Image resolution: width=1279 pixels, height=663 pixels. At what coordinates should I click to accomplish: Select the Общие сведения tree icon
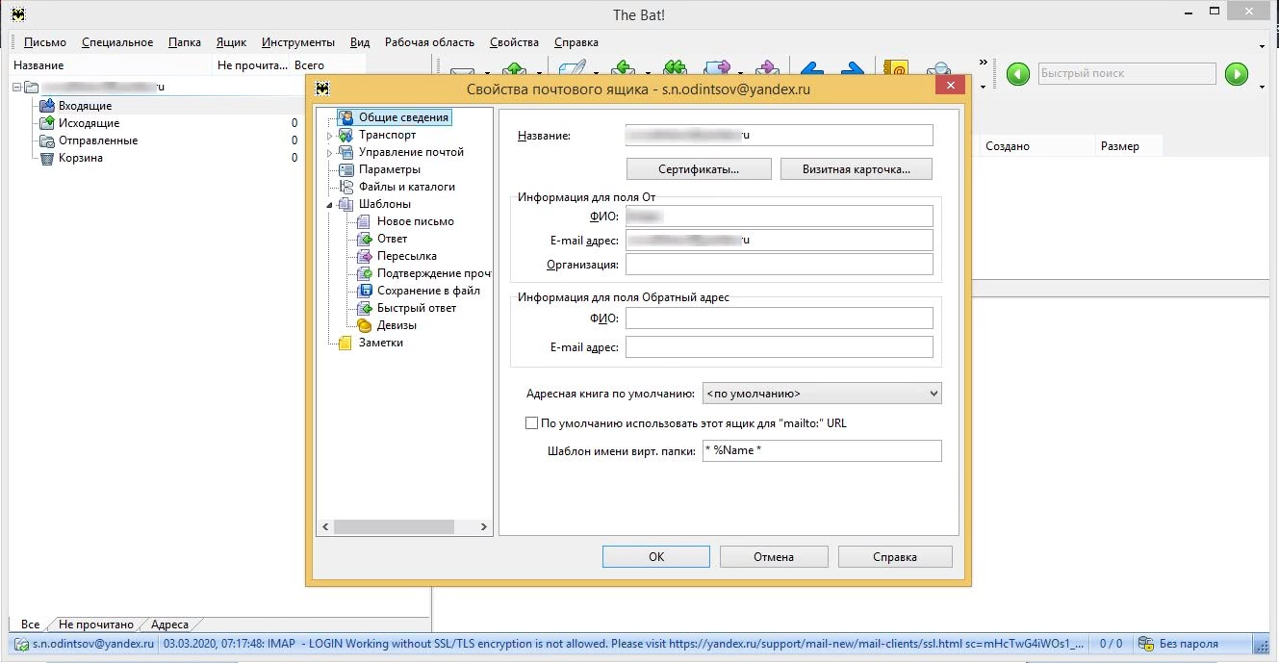(346, 117)
